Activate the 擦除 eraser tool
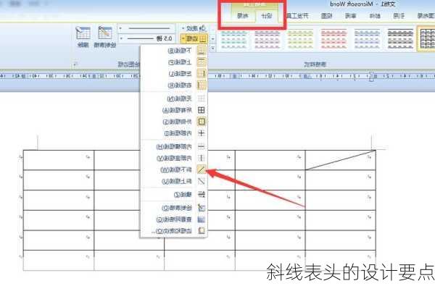This screenshot has height=286, width=435. point(83,37)
